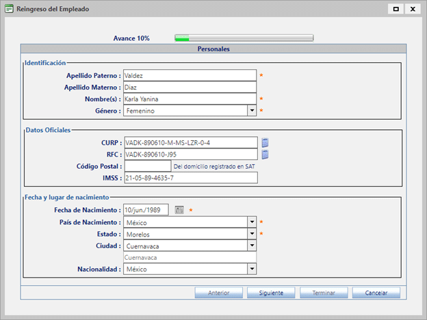Select the IMSS number input field
Screen dimensions: 427x320
click(190, 178)
